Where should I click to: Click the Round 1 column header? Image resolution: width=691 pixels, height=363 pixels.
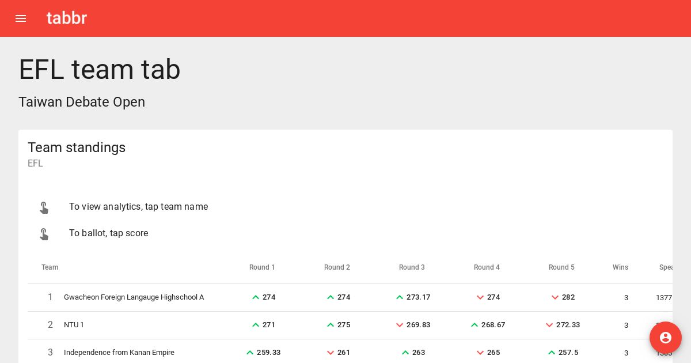click(x=262, y=267)
